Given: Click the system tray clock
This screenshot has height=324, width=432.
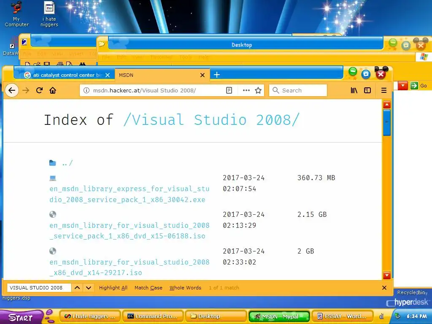Looking at the screenshot, I should 416,316.
